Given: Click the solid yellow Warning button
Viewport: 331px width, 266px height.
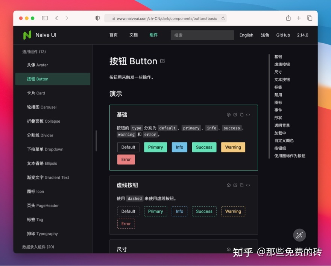Looking at the screenshot, I should (x=233, y=147).
